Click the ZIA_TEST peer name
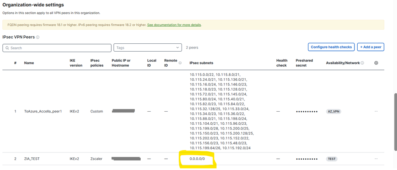Viewport: 397px width, 170px height. [32, 159]
